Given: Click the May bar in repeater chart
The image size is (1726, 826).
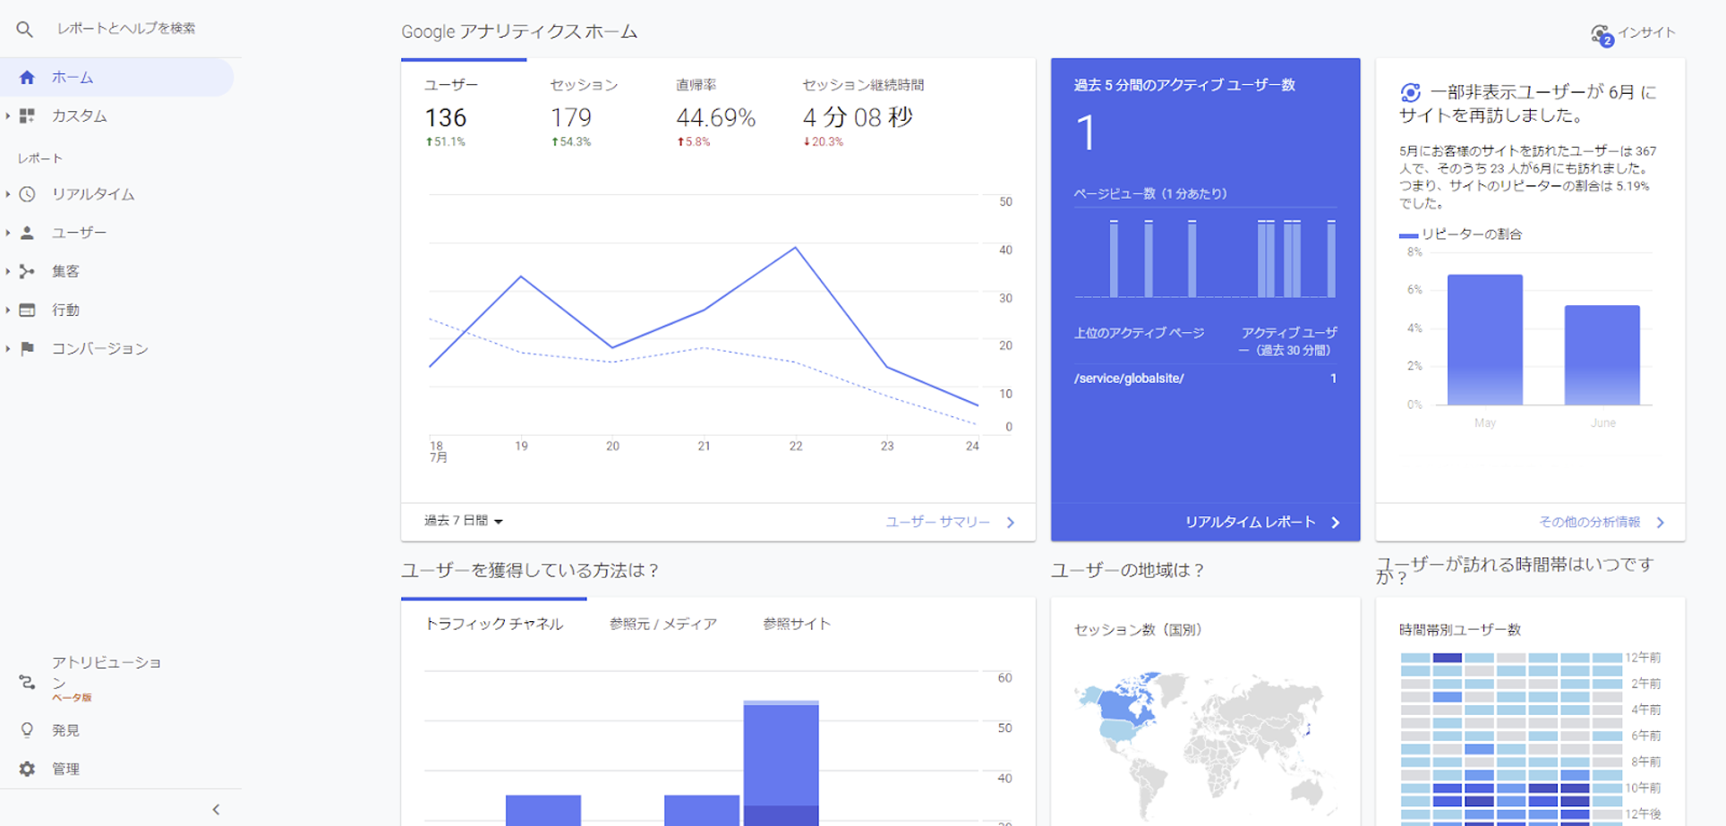Looking at the screenshot, I should [1485, 340].
